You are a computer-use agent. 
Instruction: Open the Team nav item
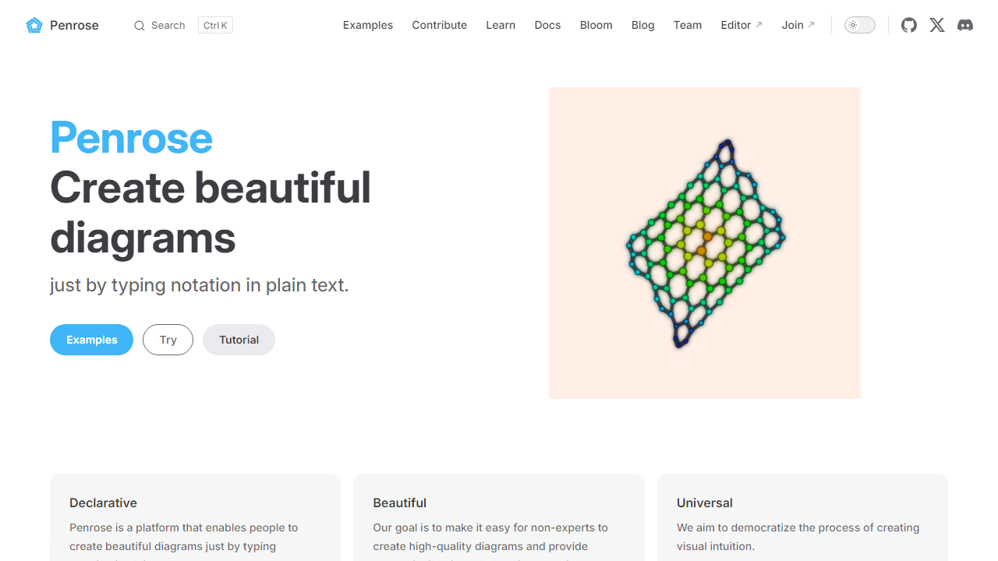point(688,25)
